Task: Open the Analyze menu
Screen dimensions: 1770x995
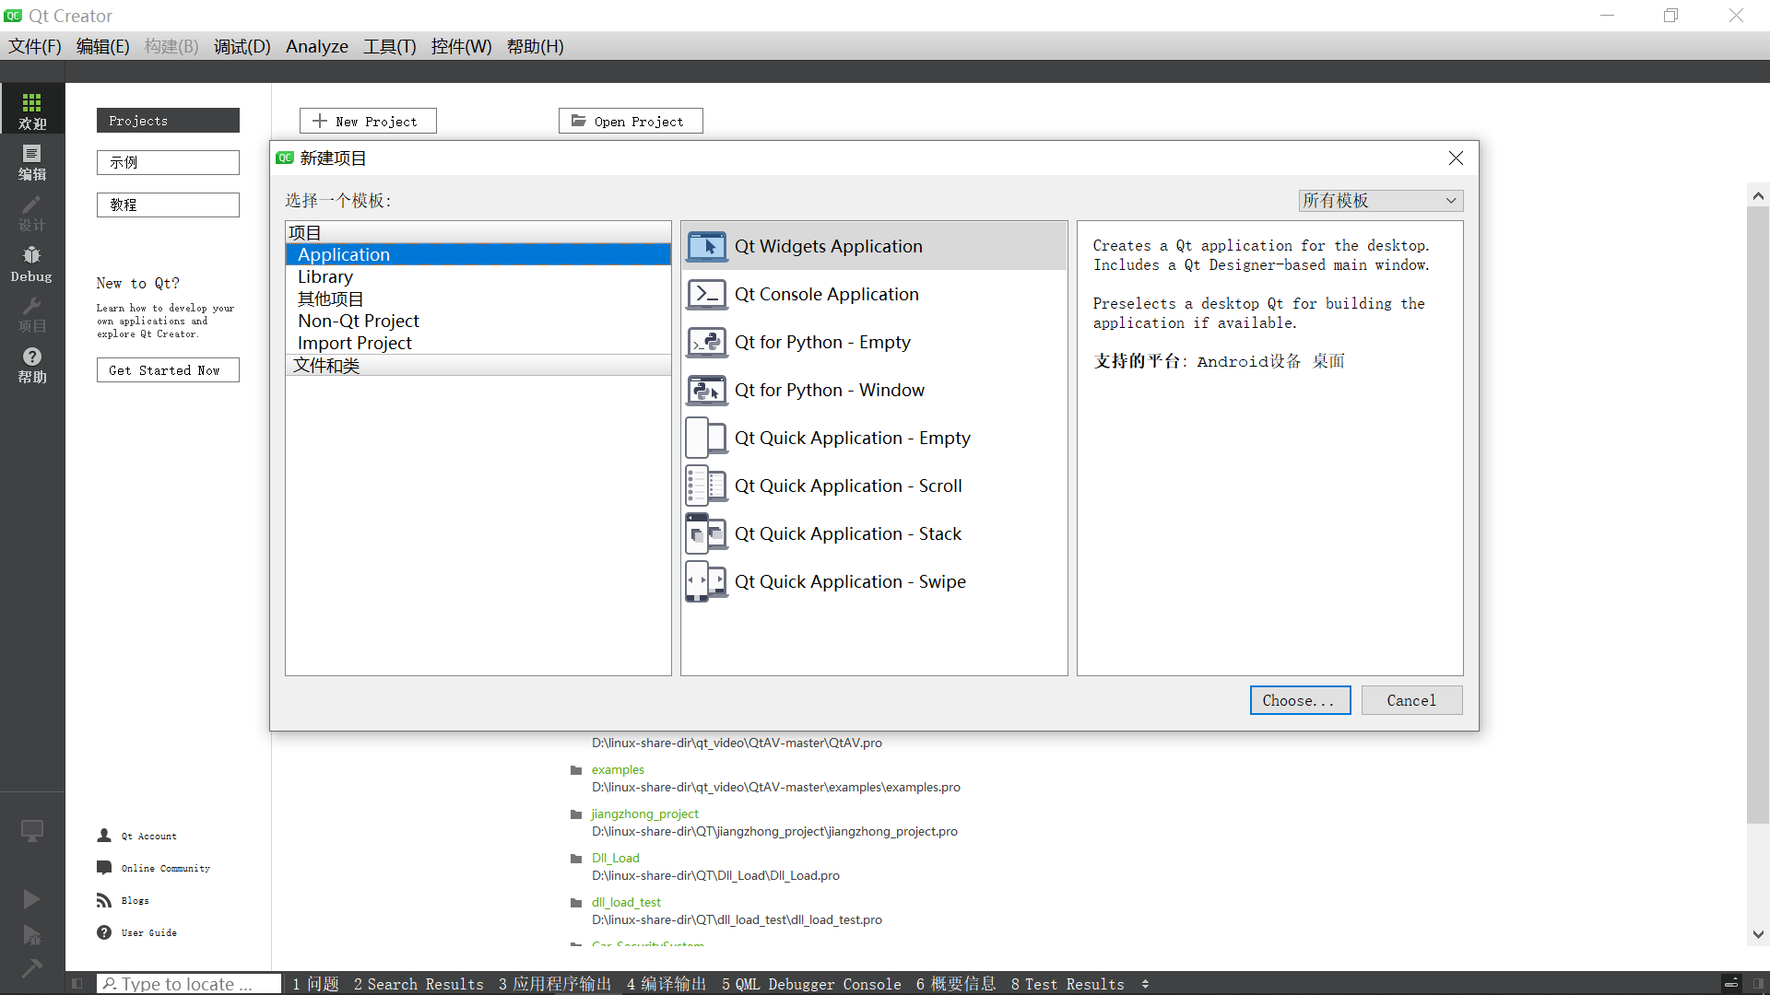Action: [x=316, y=46]
